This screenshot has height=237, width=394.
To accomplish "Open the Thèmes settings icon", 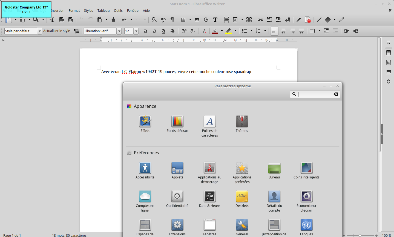I will pyautogui.click(x=242, y=121).
